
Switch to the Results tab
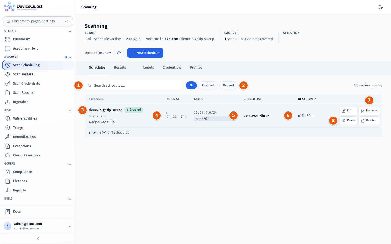tap(120, 68)
